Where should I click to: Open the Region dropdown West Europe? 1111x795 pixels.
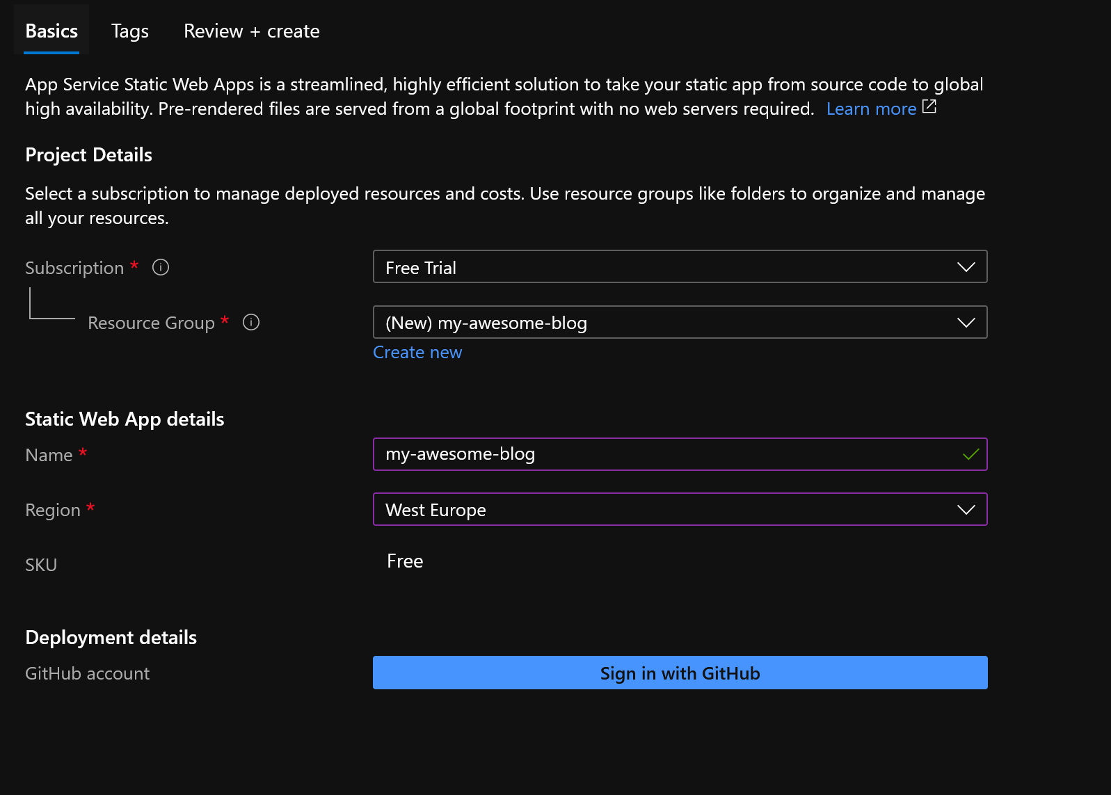pyautogui.click(x=680, y=509)
